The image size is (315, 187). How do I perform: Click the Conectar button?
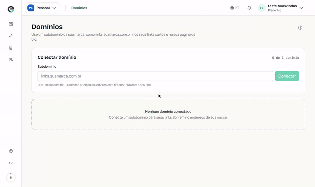pos(287,76)
